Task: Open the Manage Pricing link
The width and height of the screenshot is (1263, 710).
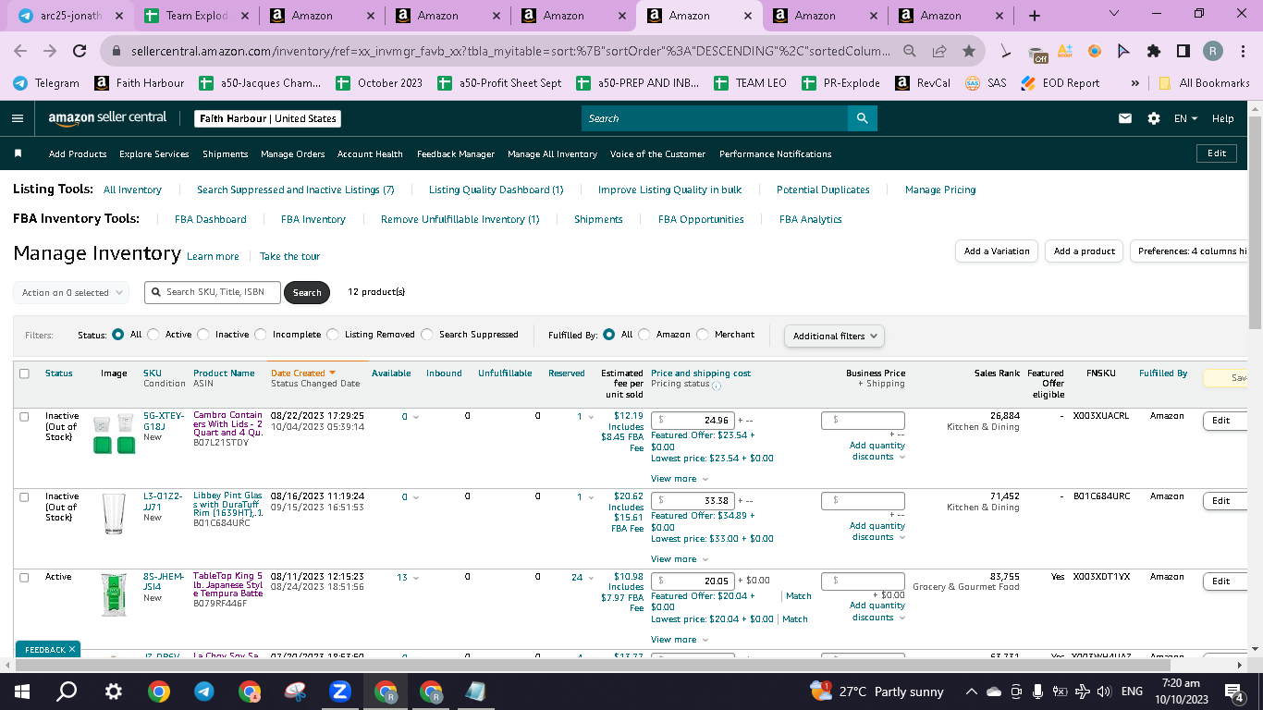Action: click(x=940, y=190)
